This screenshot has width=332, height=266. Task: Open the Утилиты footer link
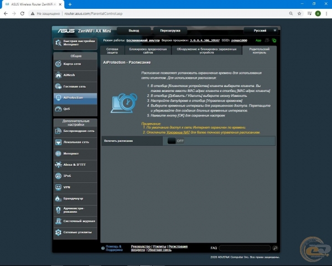[159, 247]
